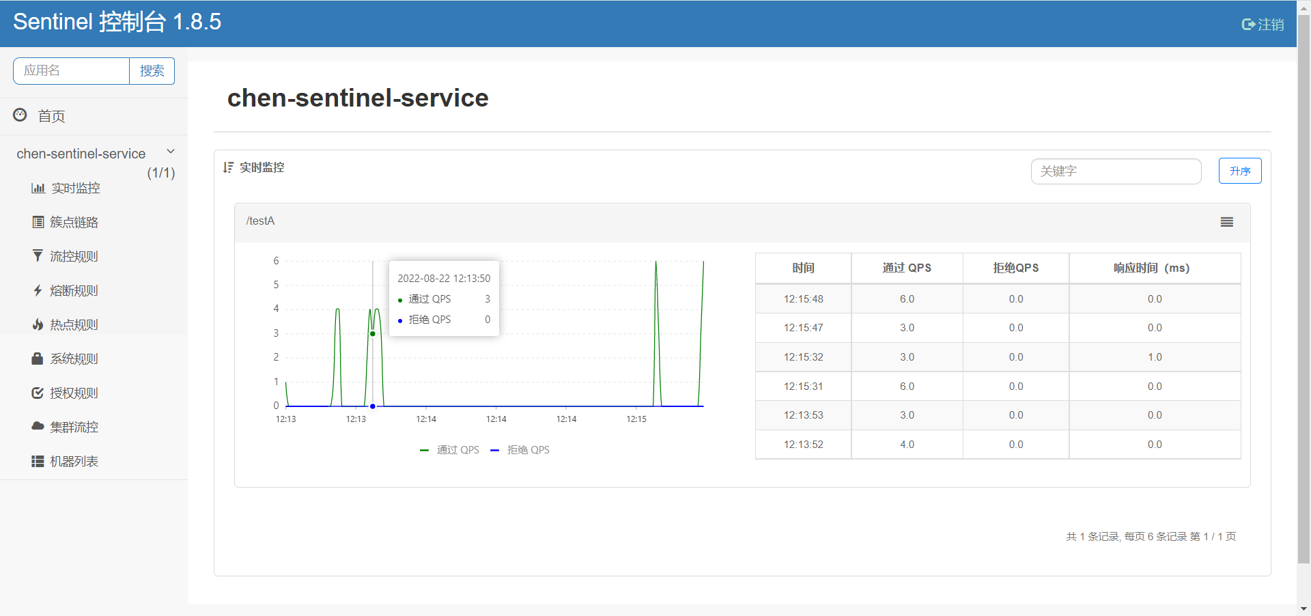1311x616 pixels.
Task: Toggle 通过 QPS series in the chart legend
Action: [449, 450]
